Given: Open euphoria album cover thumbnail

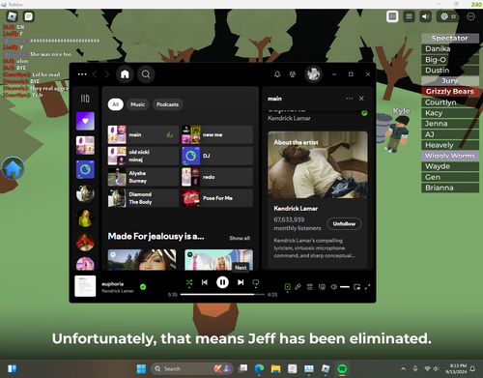Looking at the screenshot, I should 85,286.
